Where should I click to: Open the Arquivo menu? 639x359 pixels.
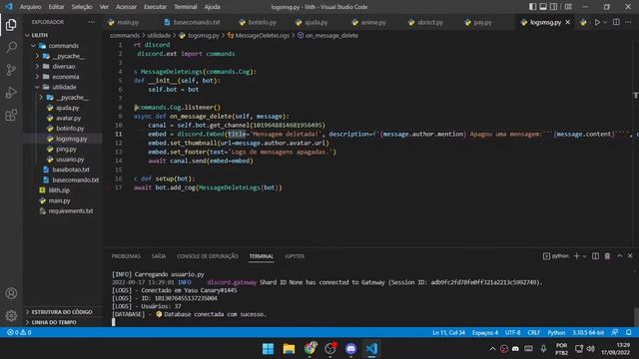point(30,7)
